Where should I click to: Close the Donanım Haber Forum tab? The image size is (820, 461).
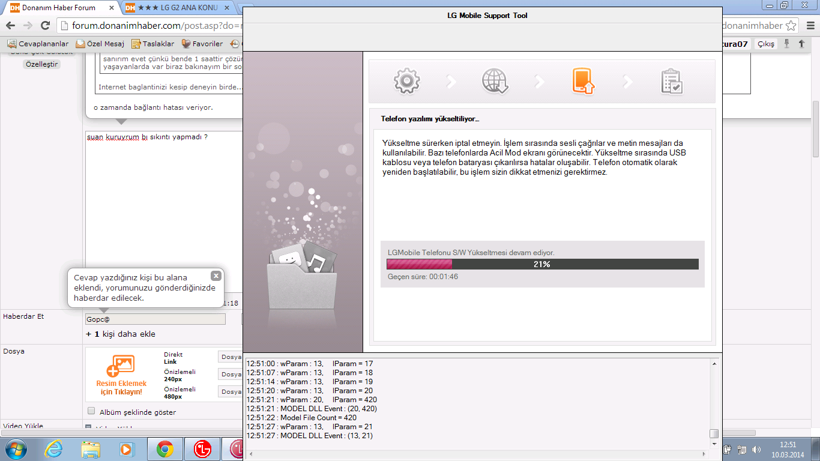[x=112, y=8]
